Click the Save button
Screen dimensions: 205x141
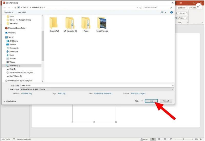[x=151, y=101]
